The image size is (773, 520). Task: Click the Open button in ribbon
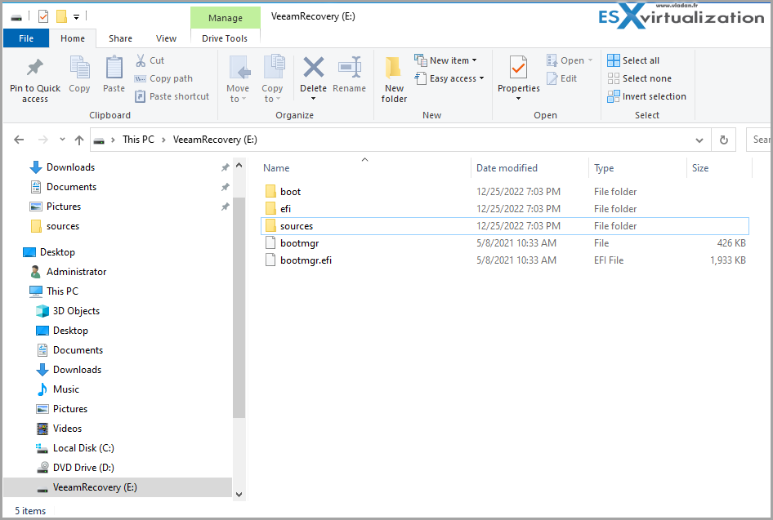click(570, 60)
